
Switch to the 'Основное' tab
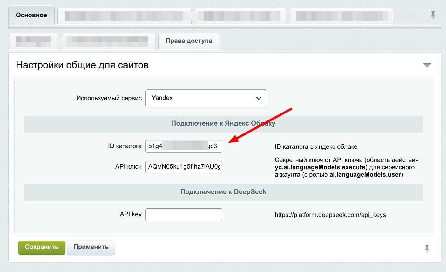point(31,15)
